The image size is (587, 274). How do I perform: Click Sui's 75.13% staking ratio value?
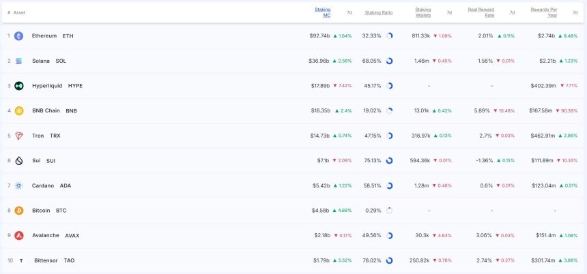coord(372,161)
